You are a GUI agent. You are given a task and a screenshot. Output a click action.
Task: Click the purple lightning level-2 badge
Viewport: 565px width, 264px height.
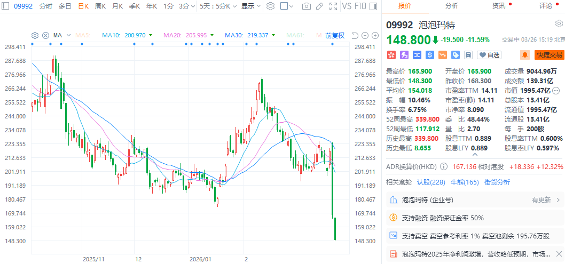coord(404,55)
